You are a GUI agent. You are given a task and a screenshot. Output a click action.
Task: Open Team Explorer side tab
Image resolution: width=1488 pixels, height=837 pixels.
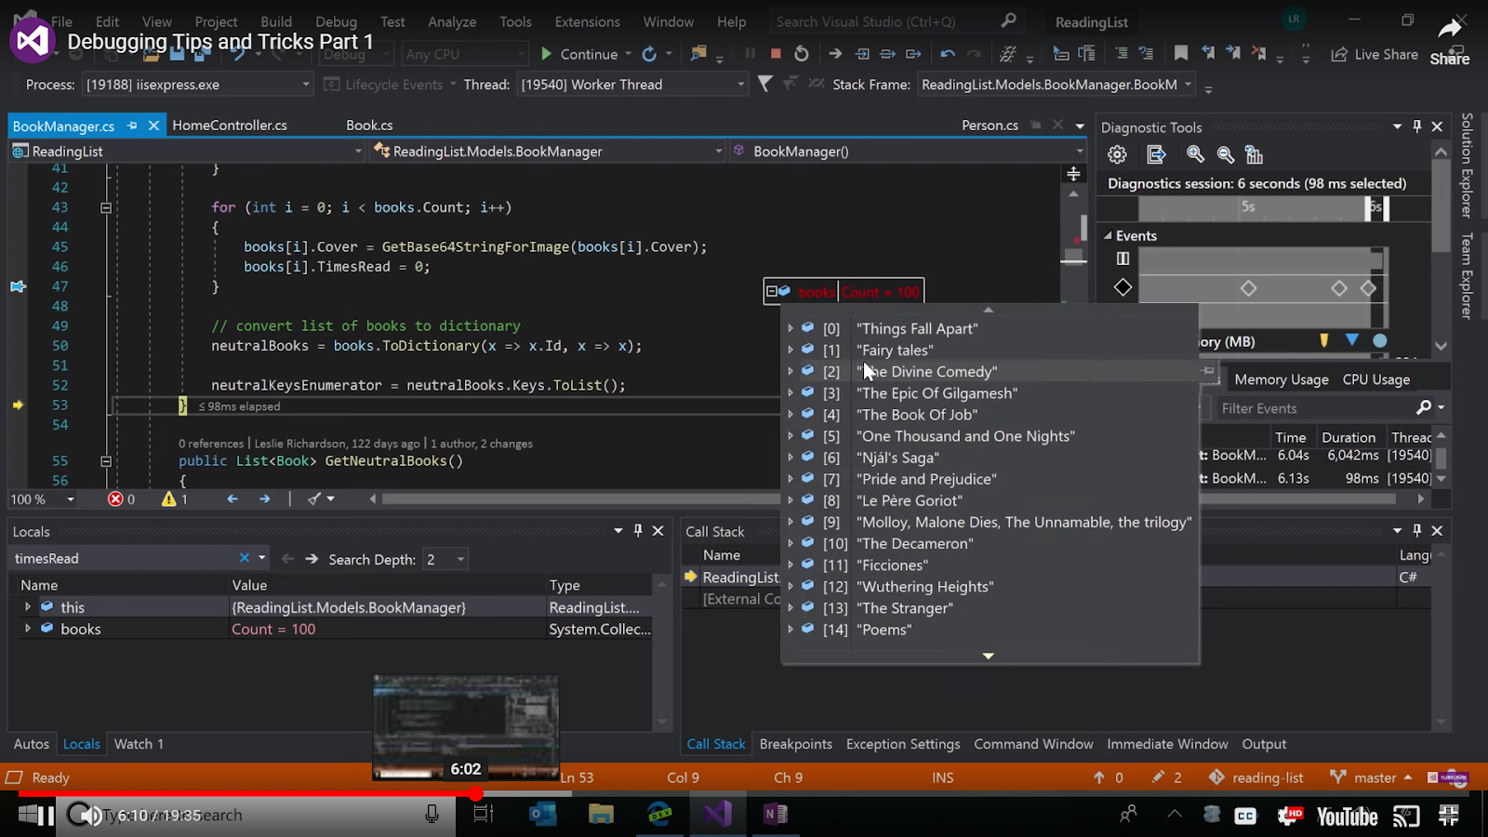point(1467,276)
